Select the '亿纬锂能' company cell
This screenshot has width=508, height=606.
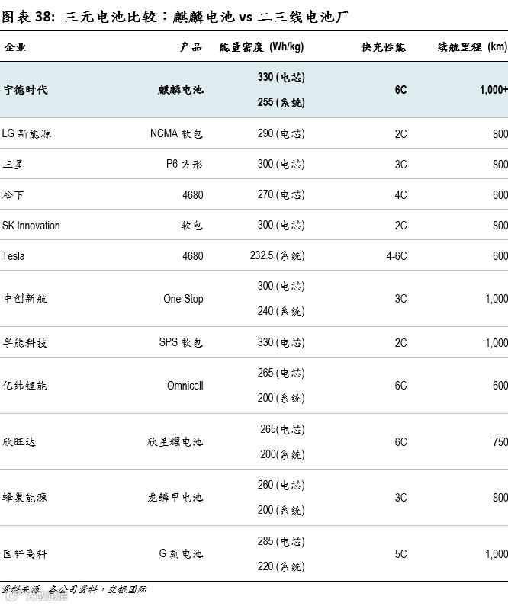pyautogui.click(x=25, y=385)
